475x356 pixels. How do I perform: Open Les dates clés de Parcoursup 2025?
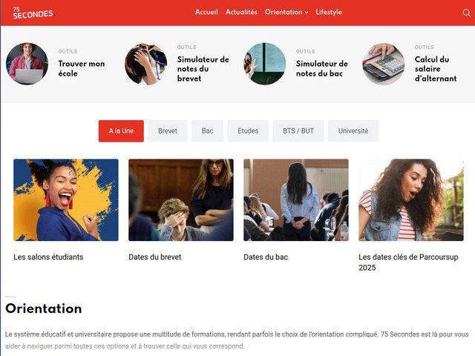(408, 262)
